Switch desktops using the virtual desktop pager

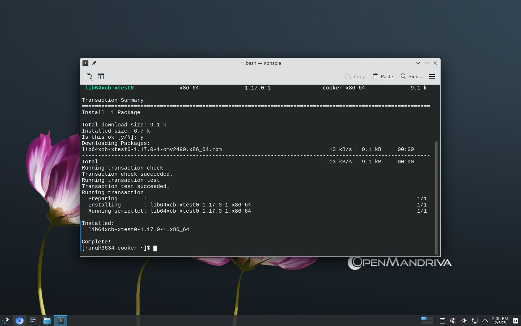[x=427, y=320]
